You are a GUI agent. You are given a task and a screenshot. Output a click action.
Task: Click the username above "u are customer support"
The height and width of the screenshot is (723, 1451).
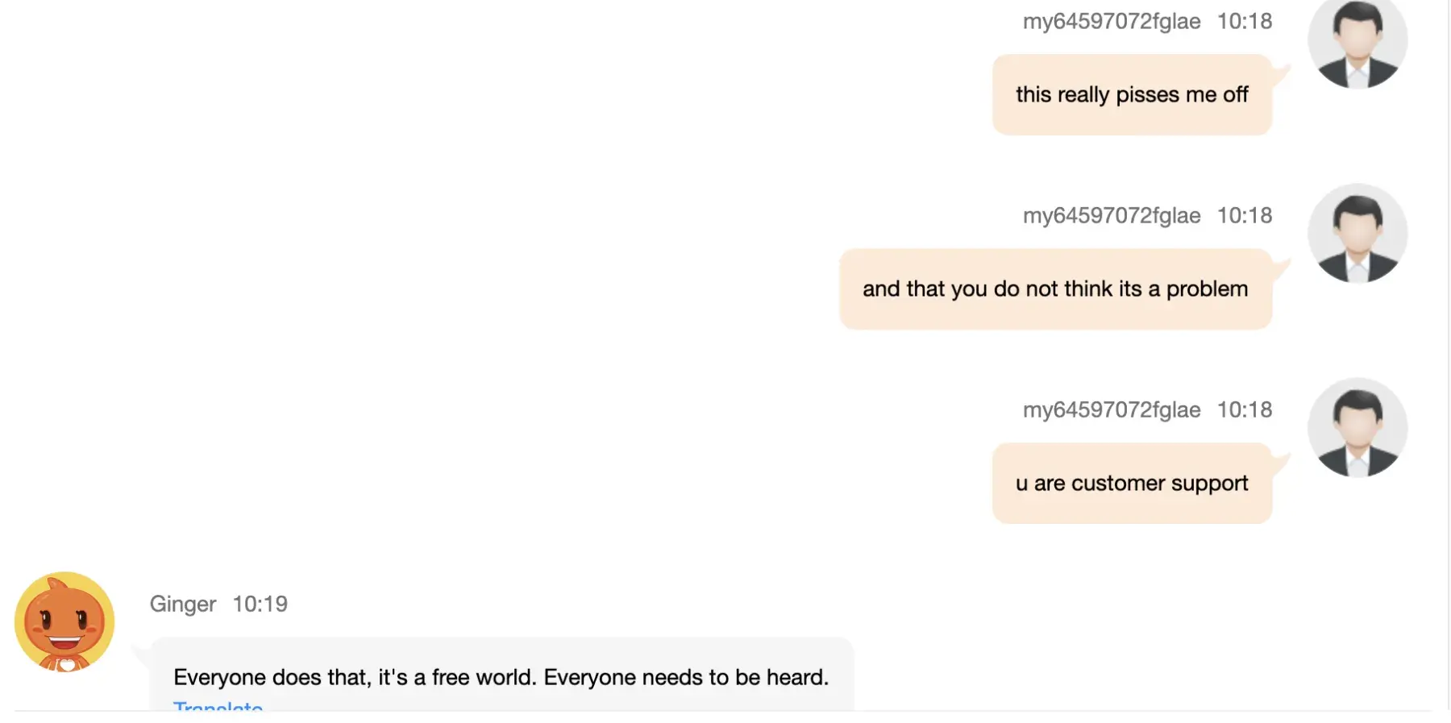pos(1112,410)
